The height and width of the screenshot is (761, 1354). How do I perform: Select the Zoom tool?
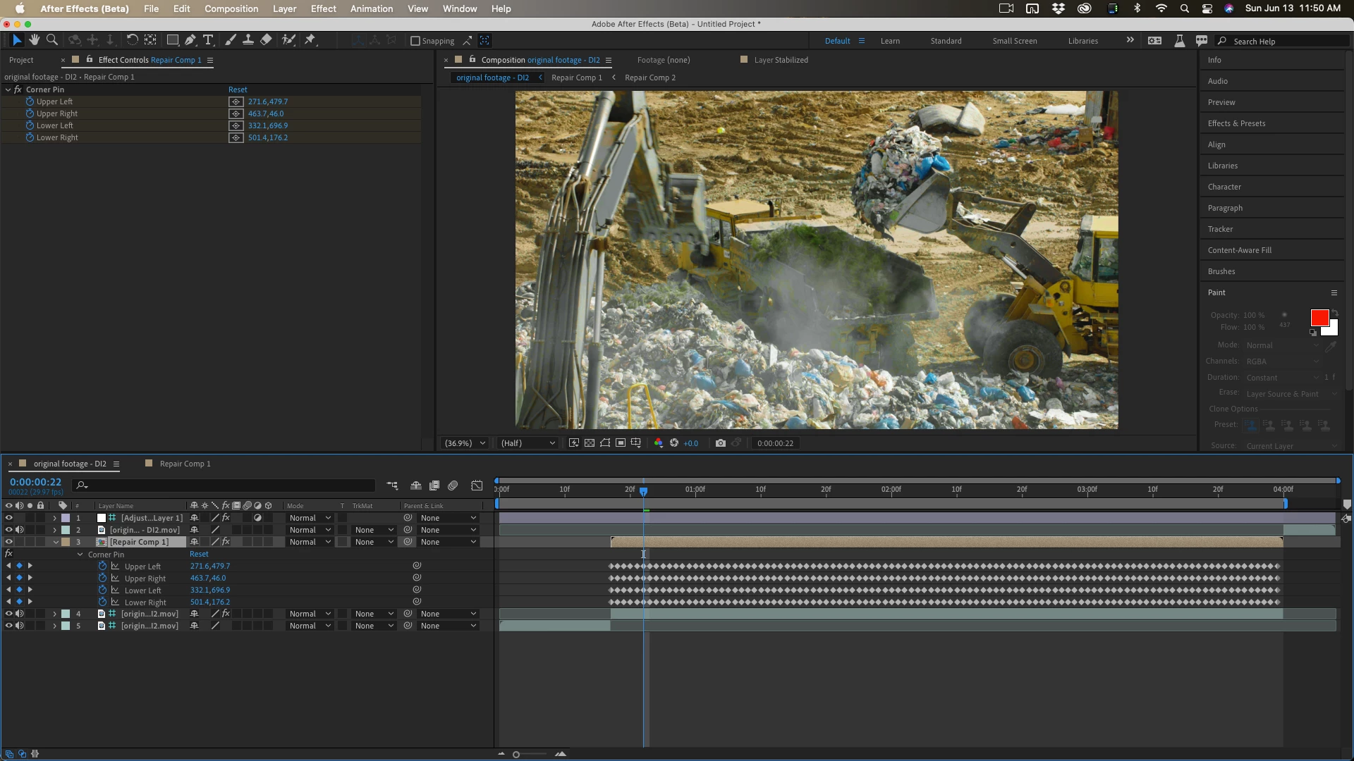pyautogui.click(x=51, y=40)
